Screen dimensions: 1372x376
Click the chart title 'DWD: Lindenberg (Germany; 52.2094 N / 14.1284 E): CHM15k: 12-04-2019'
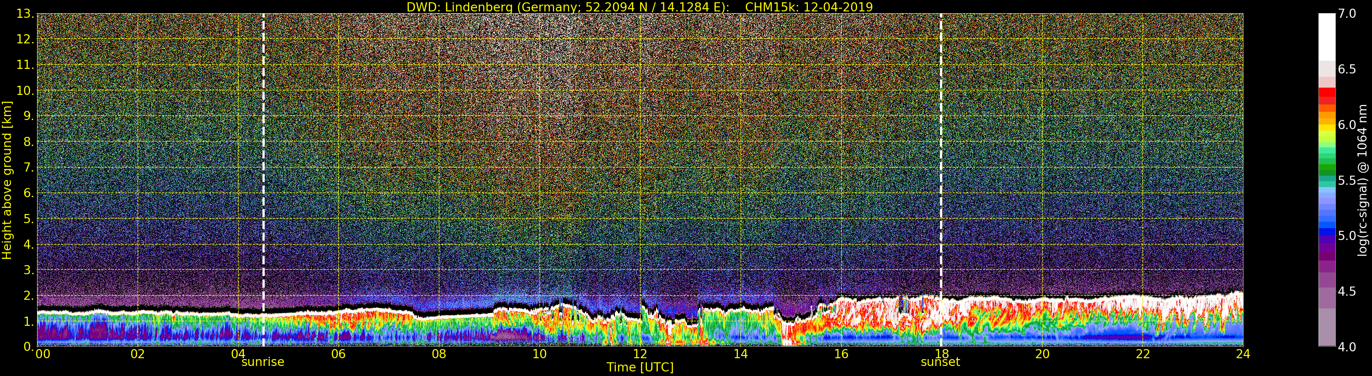pyautogui.click(x=640, y=7)
